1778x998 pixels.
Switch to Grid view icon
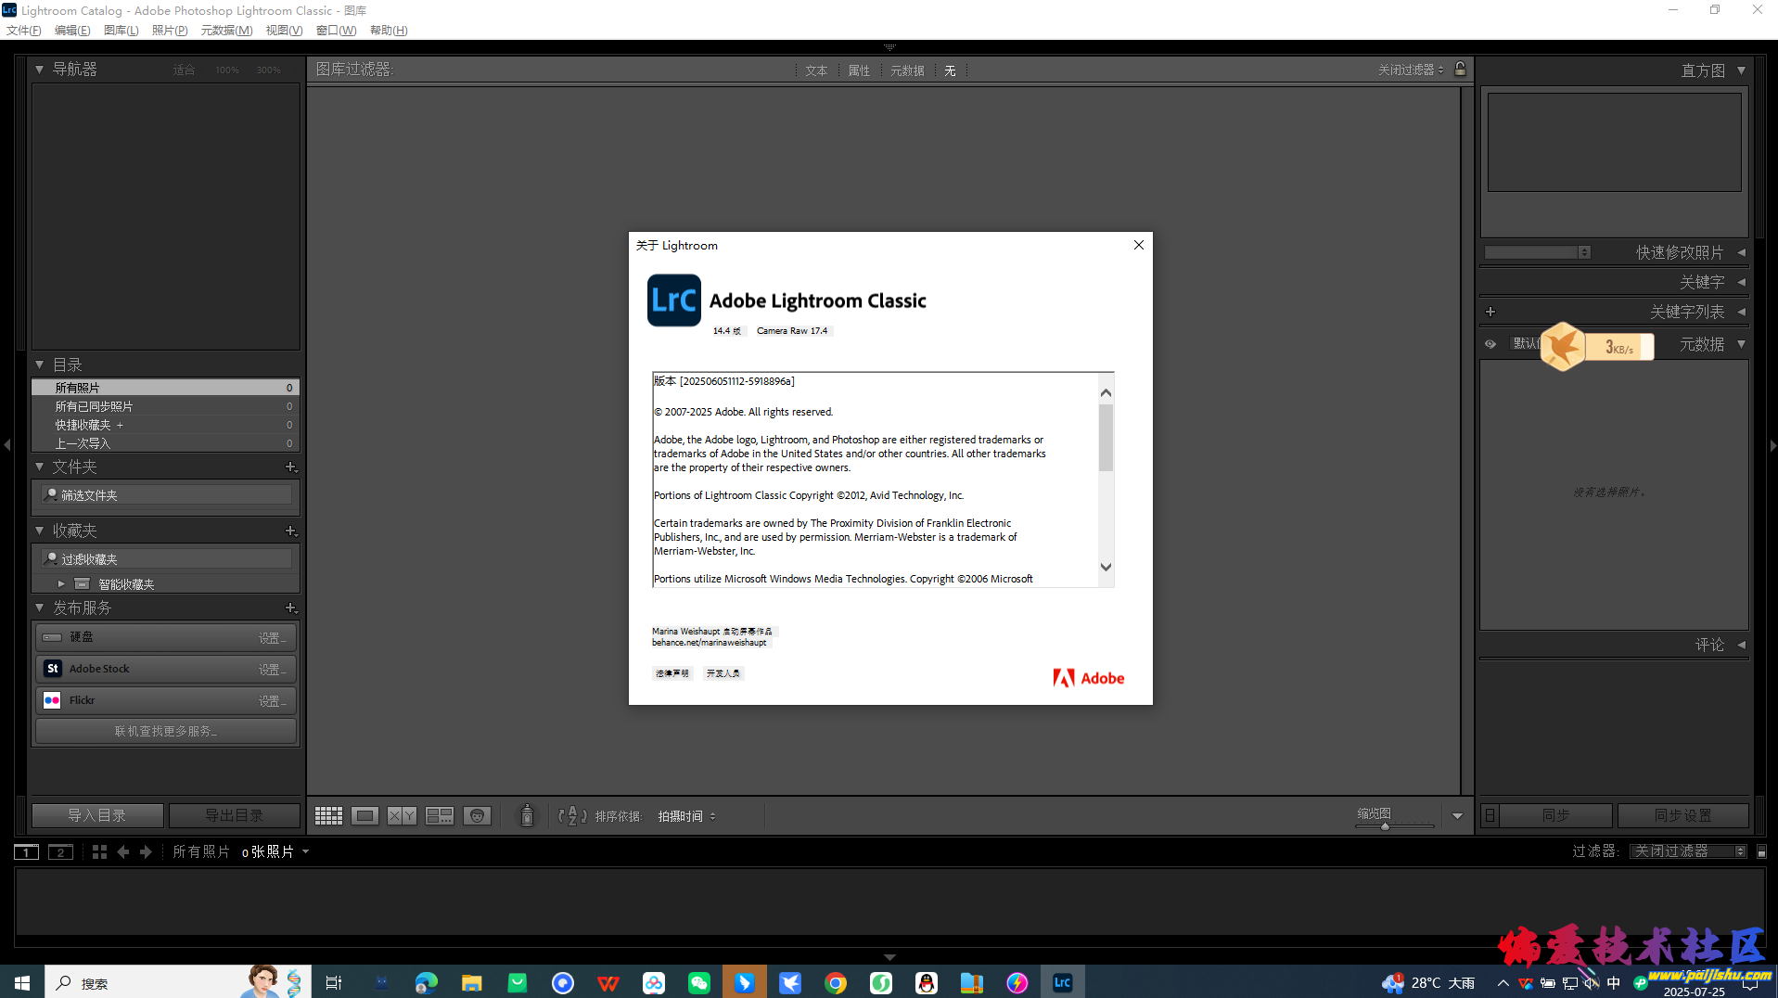click(x=328, y=816)
